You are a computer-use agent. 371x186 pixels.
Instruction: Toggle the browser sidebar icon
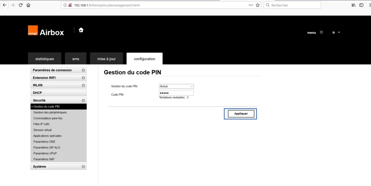(x=361, y=5)
